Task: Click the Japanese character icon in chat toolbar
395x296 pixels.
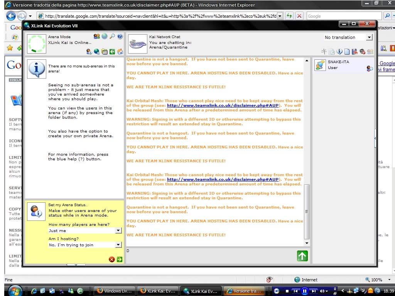Action: click(324, 52)
